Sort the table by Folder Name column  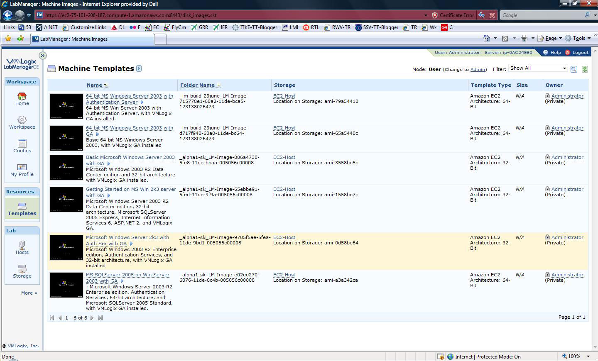(197, 85)
